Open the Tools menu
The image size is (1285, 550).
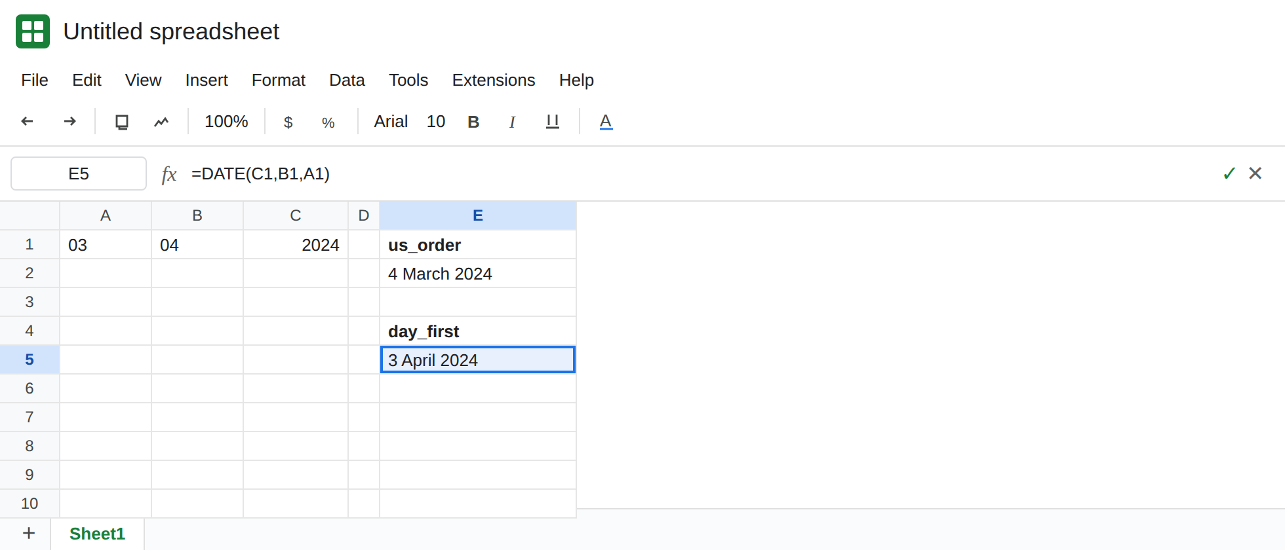408,80
